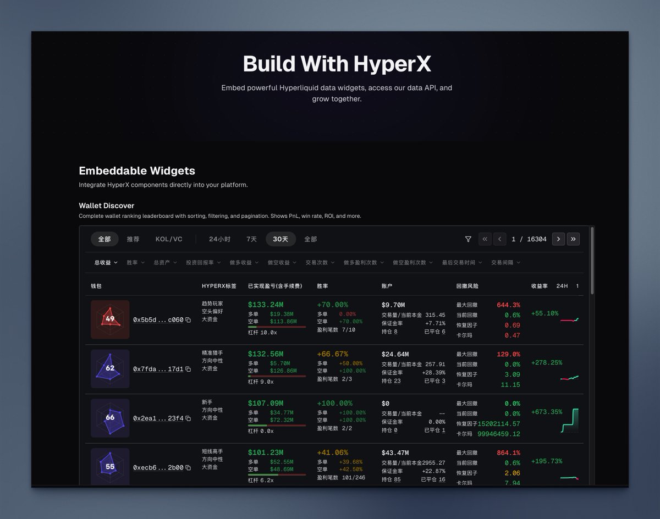
Task: Copy wallet address 0xecb6...2b00
Action: click(x=188, y=468)
